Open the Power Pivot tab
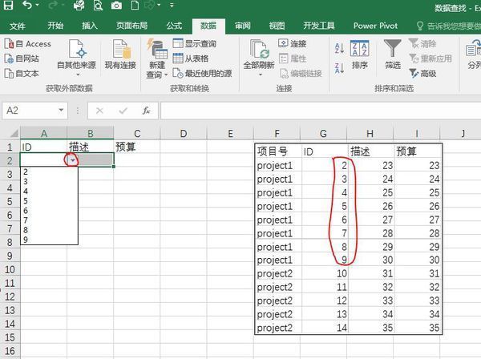Screen dimensions: 481x359 point(375,26)
